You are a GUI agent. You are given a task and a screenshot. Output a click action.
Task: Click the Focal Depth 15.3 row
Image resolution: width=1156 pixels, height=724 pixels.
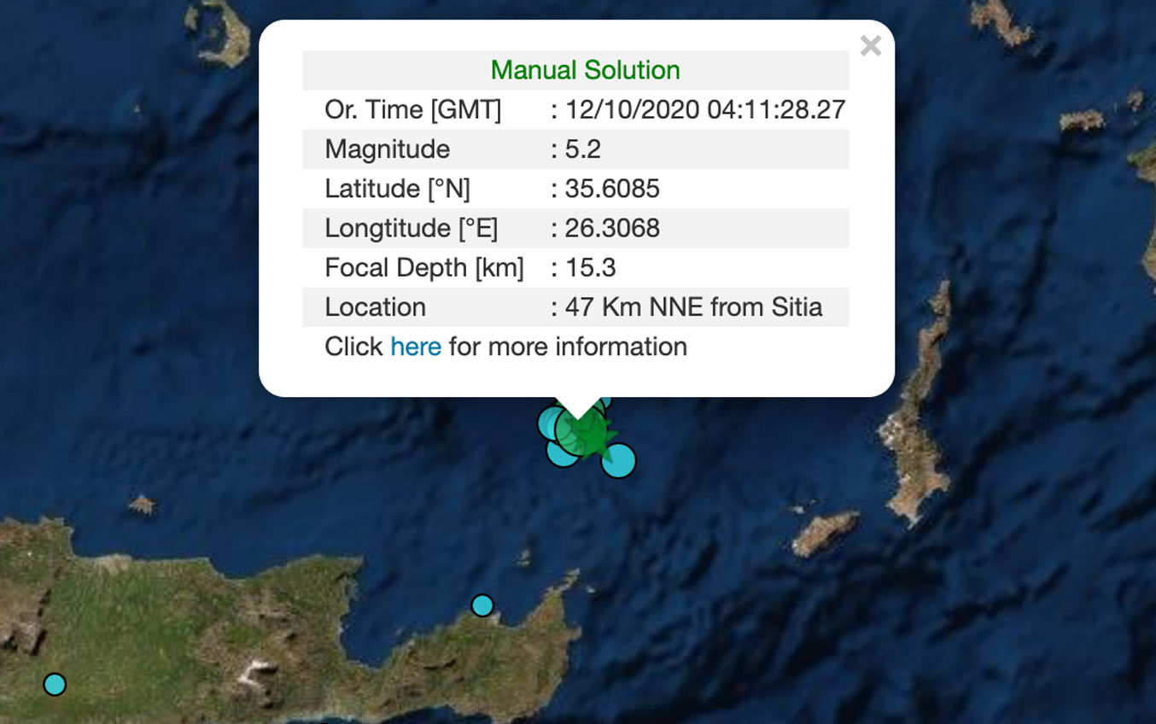click(x=575, y=268)
